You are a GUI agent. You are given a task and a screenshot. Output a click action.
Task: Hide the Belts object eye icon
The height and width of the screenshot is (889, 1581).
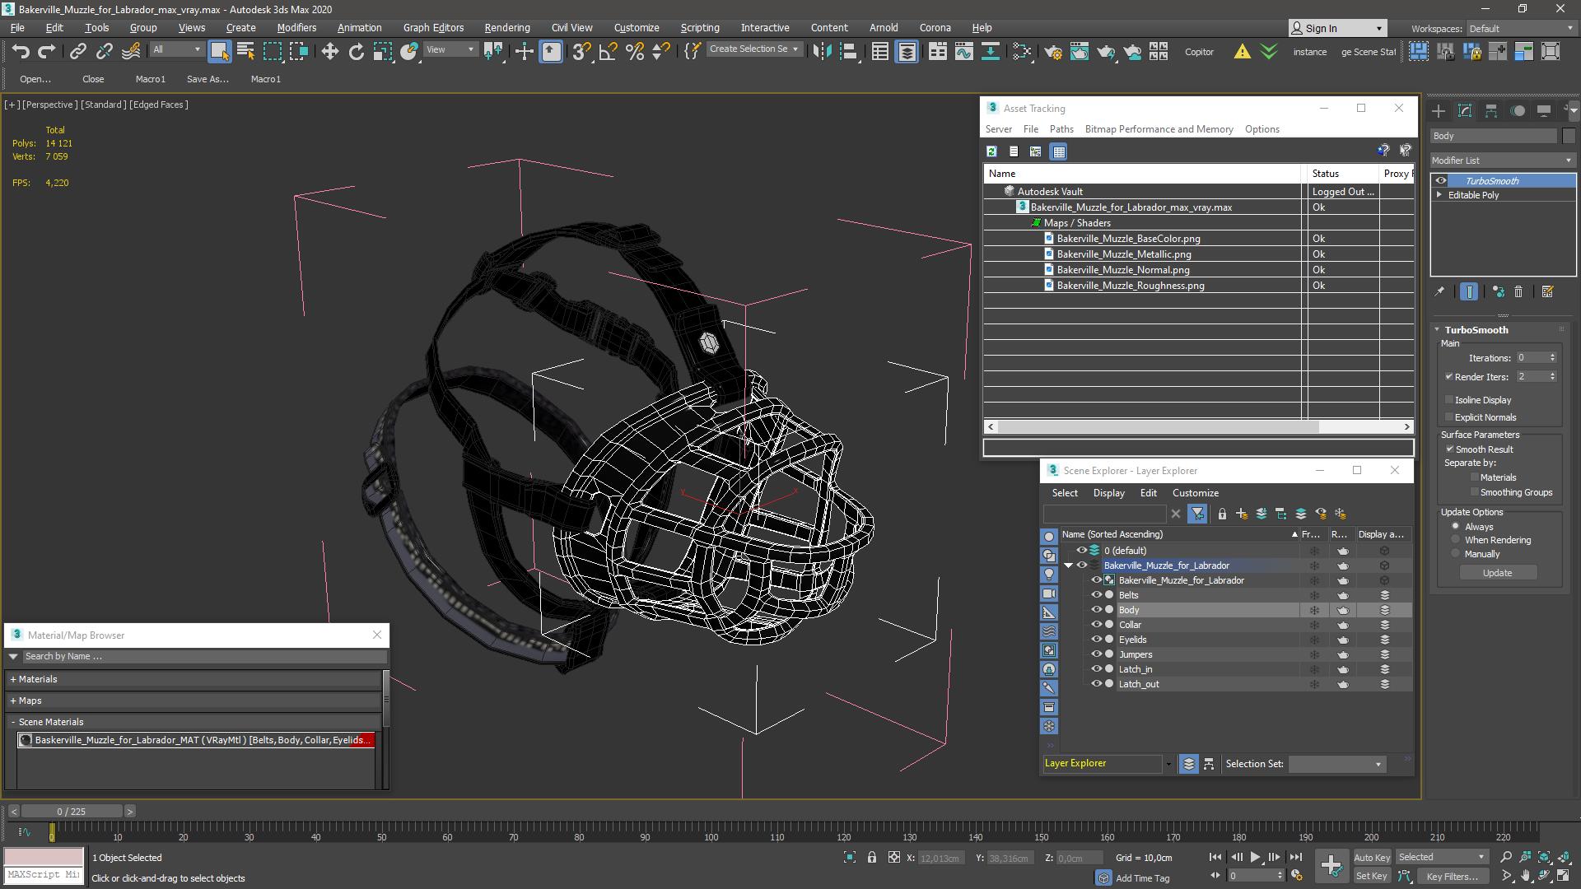tap(1096, 595)
